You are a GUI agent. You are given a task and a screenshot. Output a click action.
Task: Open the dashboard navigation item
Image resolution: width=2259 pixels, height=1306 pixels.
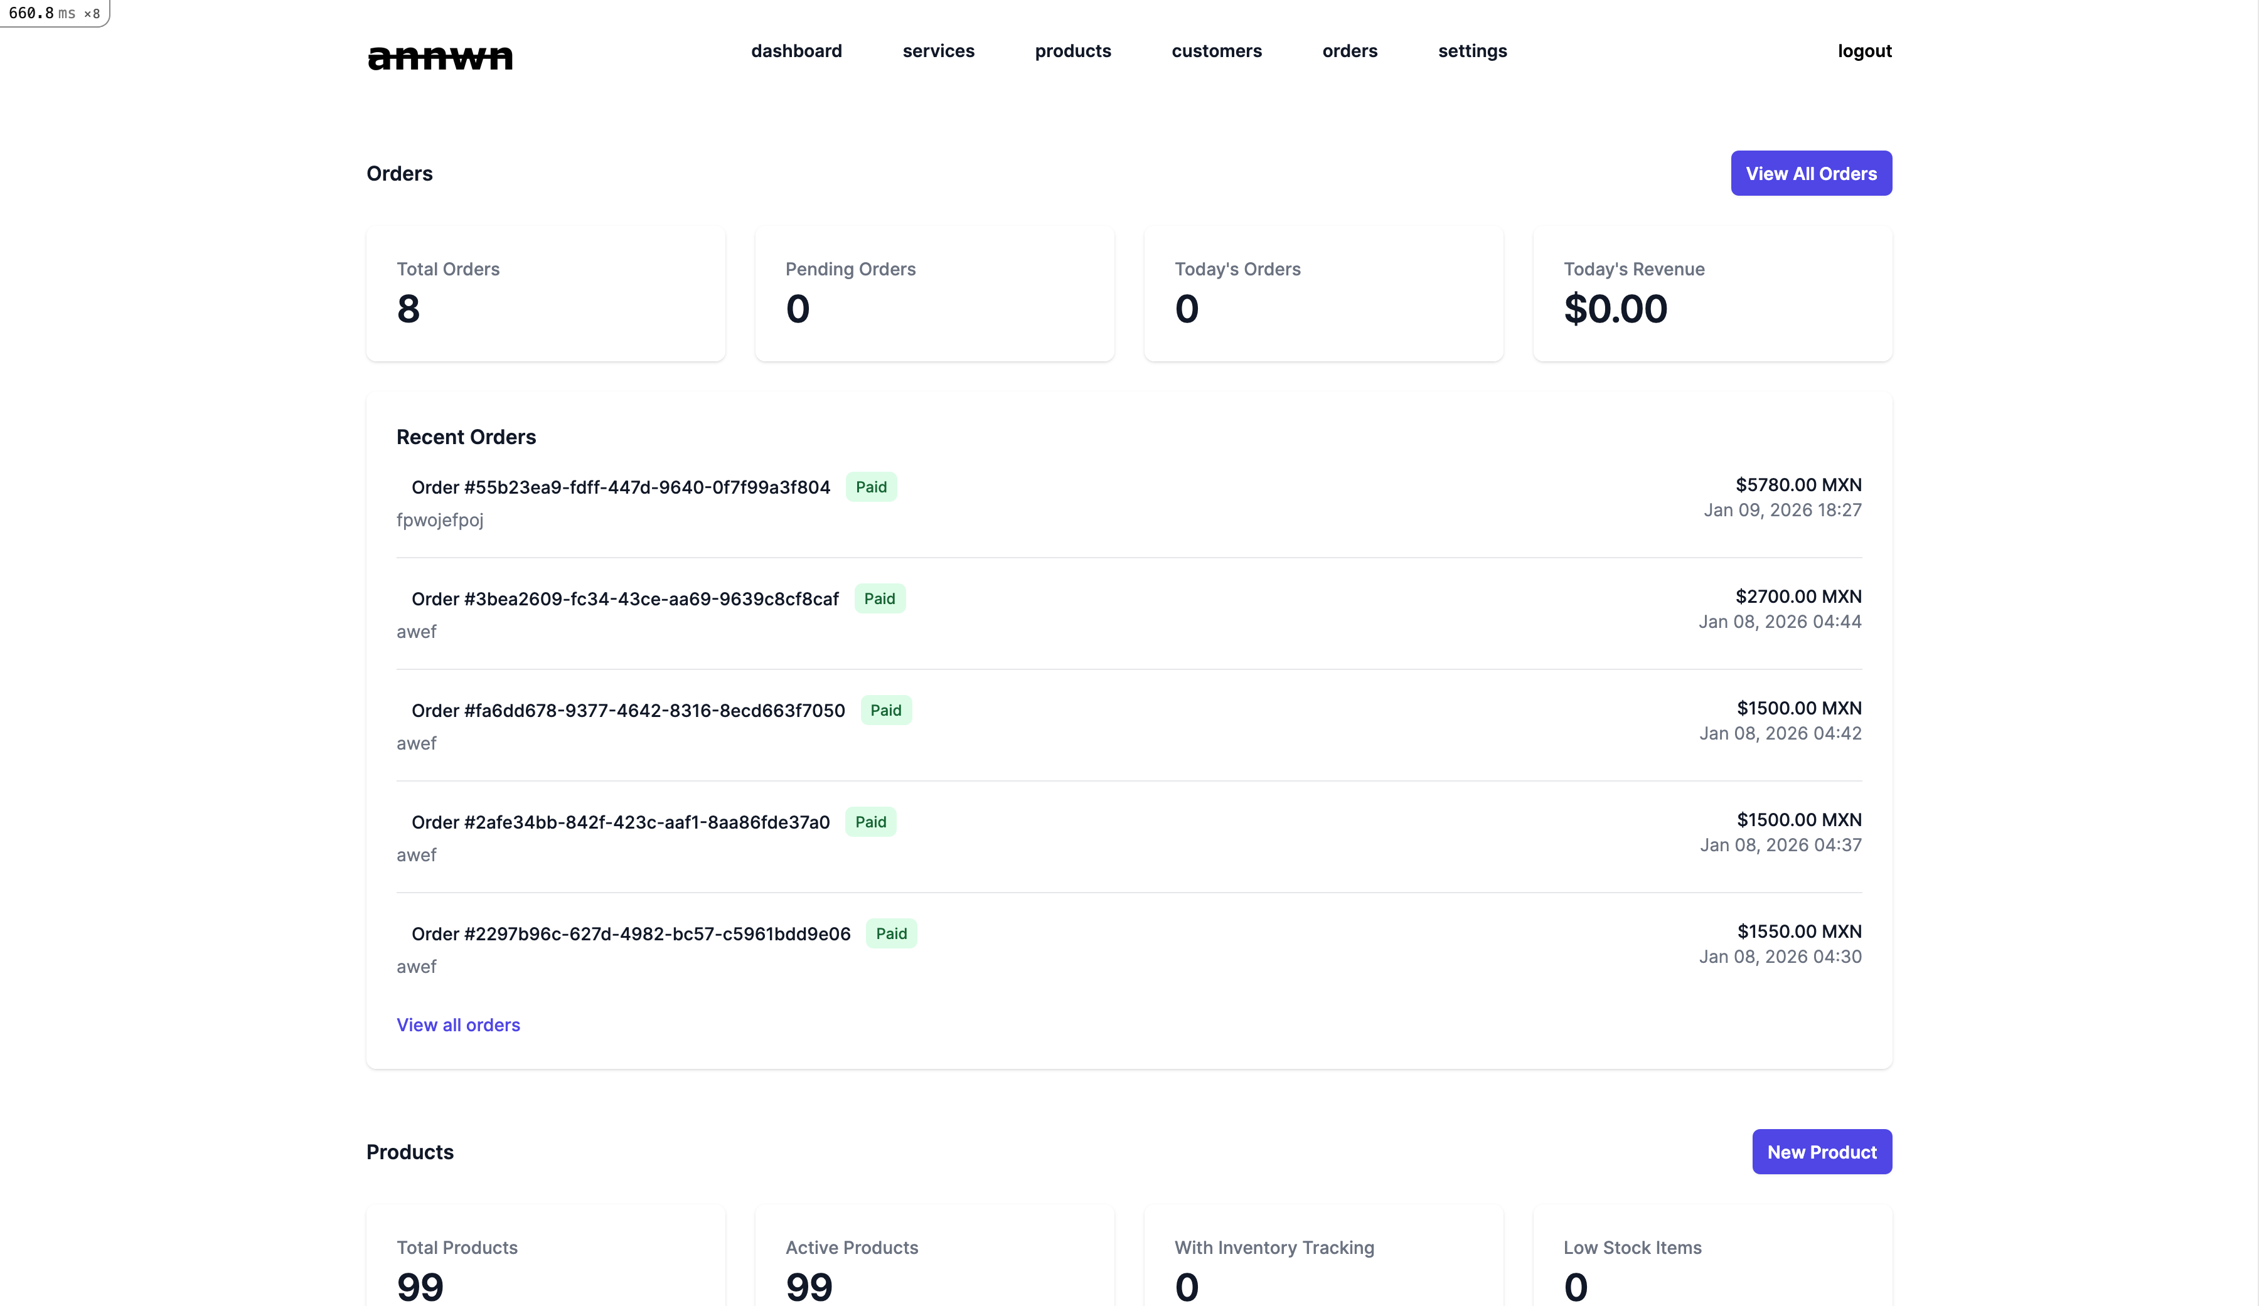pyautogui.click(x=796, y=51)
